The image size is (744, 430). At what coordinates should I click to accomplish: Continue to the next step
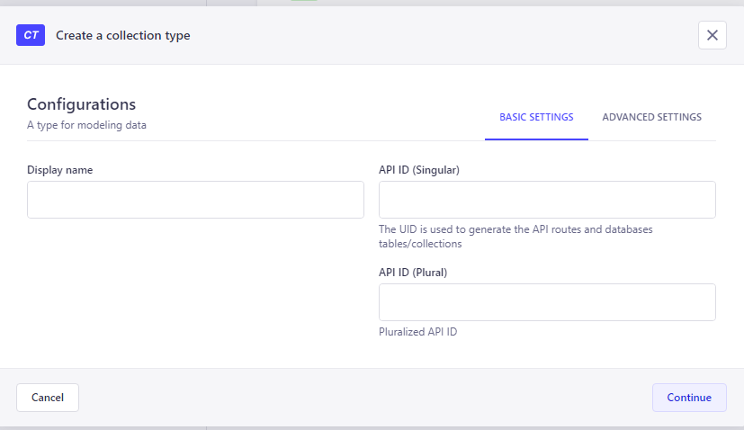point(689,398)
